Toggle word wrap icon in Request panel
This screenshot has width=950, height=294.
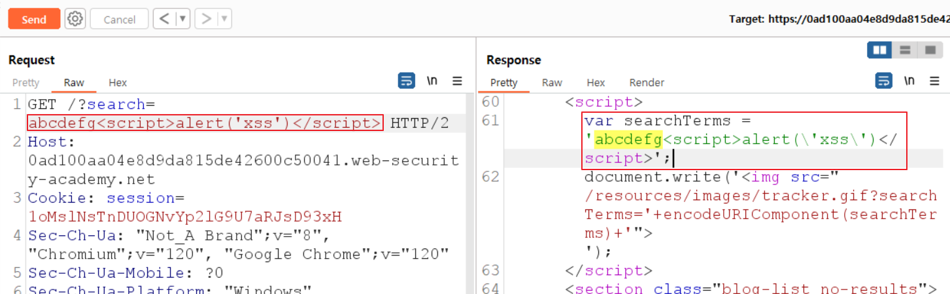tap(407, 81)
